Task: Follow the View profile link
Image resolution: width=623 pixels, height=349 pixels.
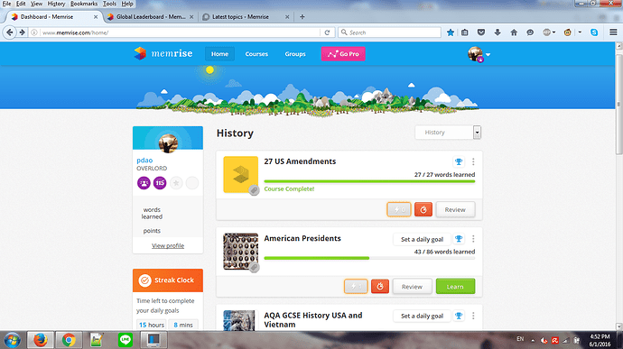Action: click(x=168, y=246)
